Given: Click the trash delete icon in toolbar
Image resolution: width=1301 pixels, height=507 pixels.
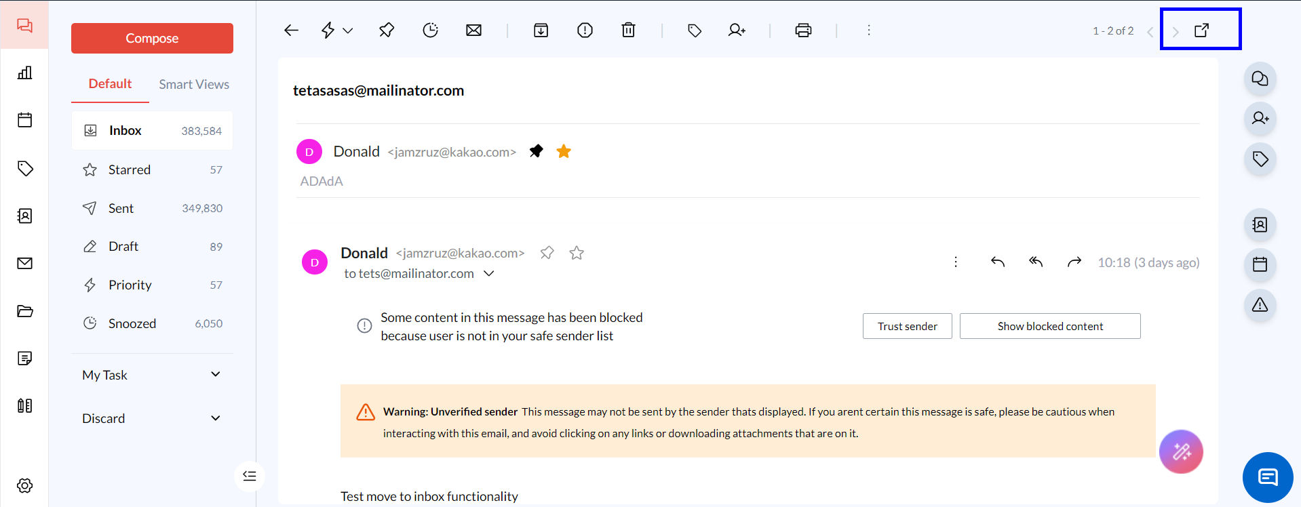Looking at the screenshot, I should click(628, 30).
